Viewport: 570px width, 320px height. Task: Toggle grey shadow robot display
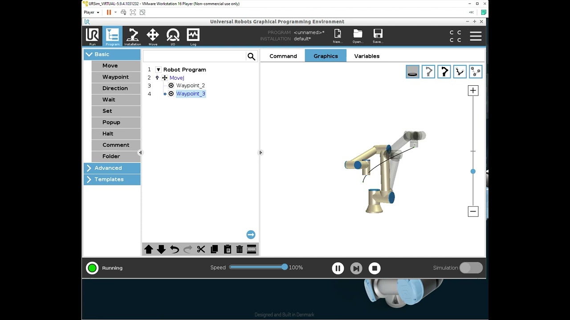428,72
